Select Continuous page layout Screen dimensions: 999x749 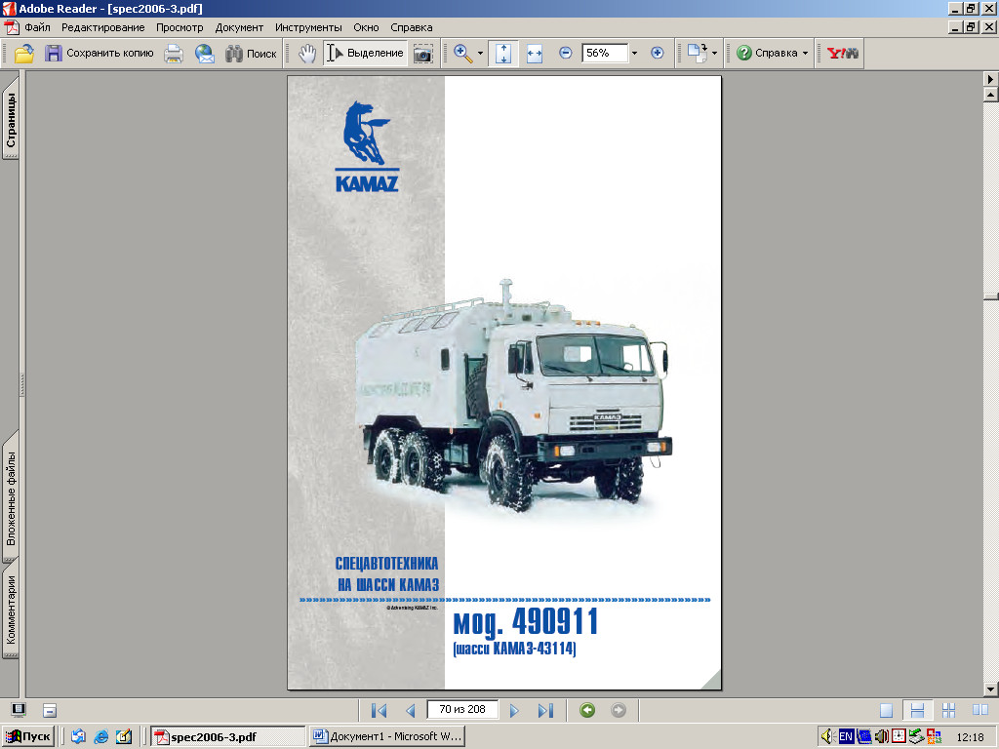click(x=917, y=710)
